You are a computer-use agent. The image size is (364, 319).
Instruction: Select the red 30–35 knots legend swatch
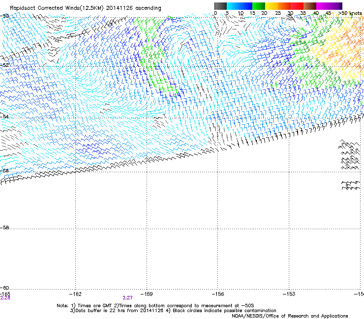(x=297, y=6)
